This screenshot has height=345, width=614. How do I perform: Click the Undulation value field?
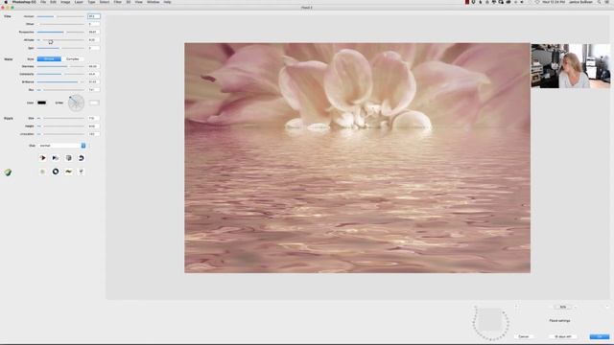coord(94,134)
